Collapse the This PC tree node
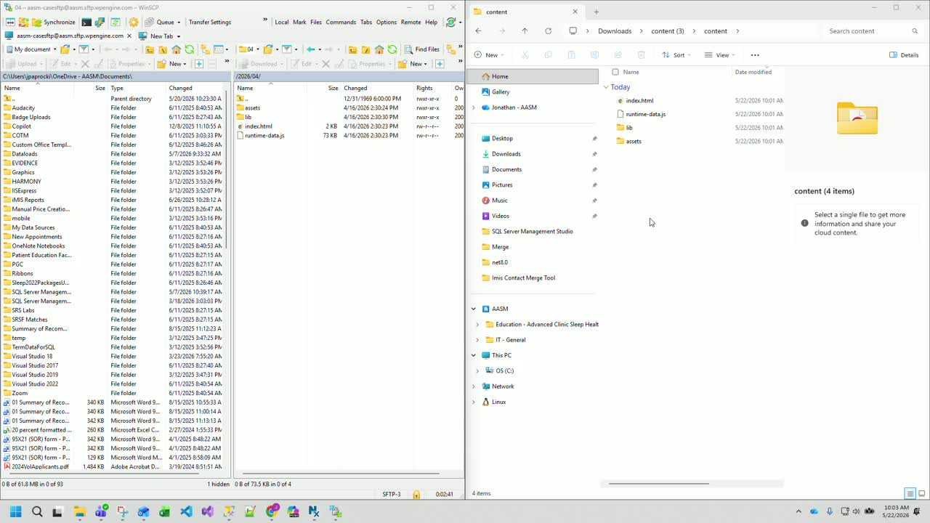 [474, 356]
